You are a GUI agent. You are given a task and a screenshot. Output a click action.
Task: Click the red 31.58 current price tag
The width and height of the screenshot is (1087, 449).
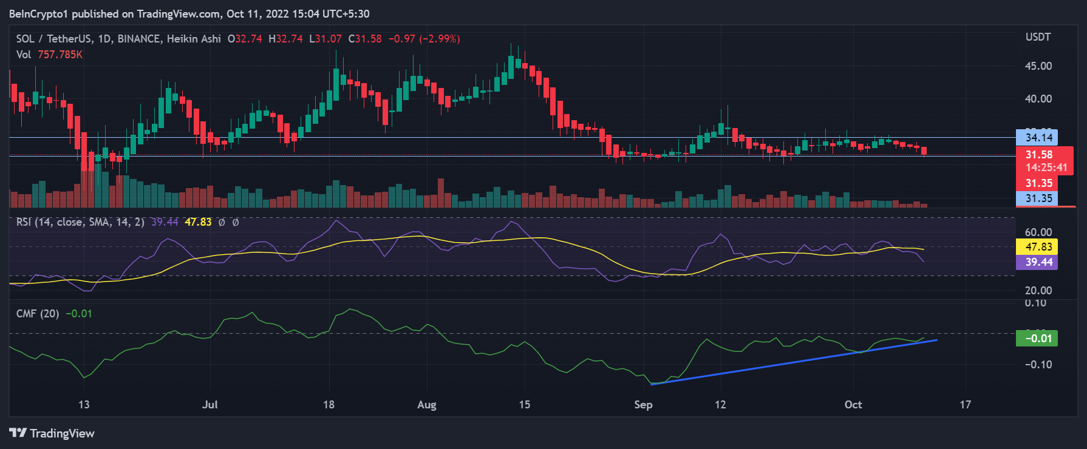[1038, 155]
